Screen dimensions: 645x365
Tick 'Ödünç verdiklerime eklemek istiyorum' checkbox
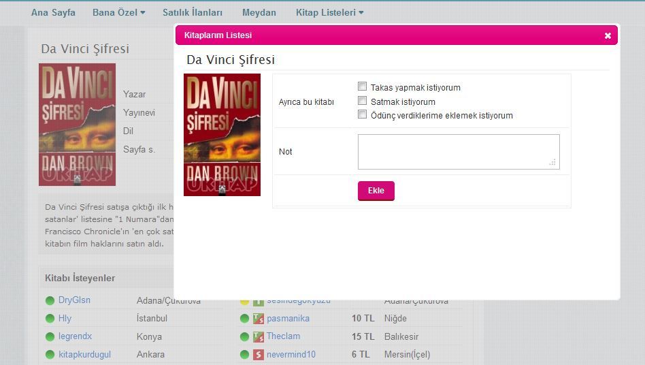(x=363, y=115)
